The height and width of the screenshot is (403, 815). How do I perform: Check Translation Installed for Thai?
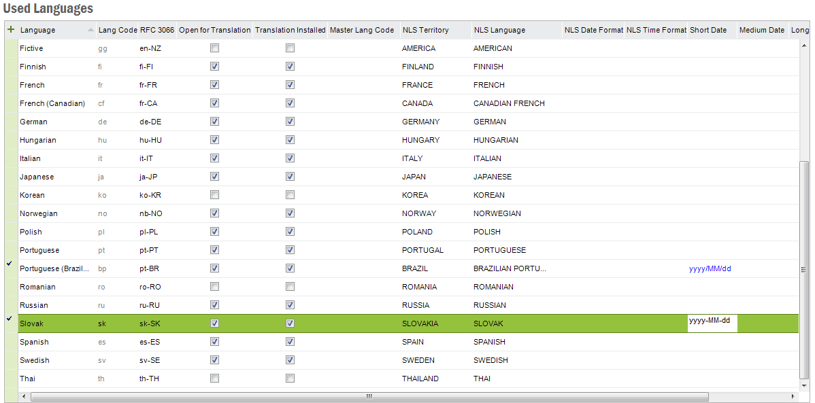tap(290, 379)
